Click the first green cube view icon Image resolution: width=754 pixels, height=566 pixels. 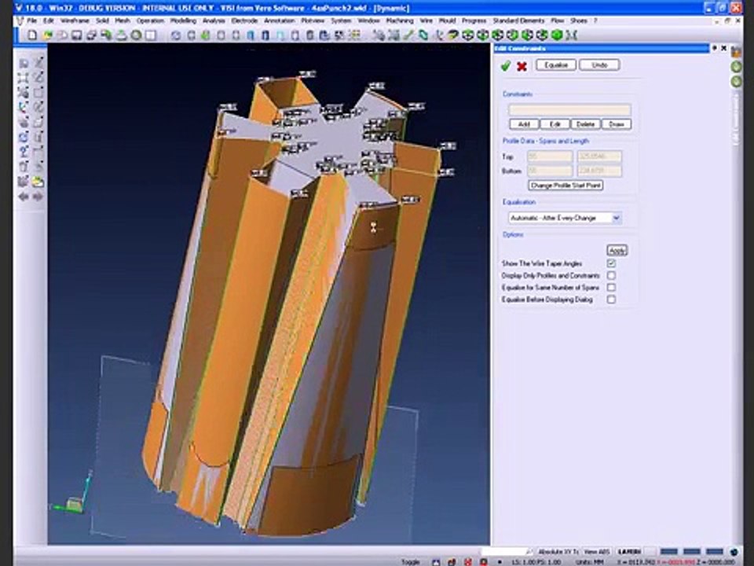point(468,35)
